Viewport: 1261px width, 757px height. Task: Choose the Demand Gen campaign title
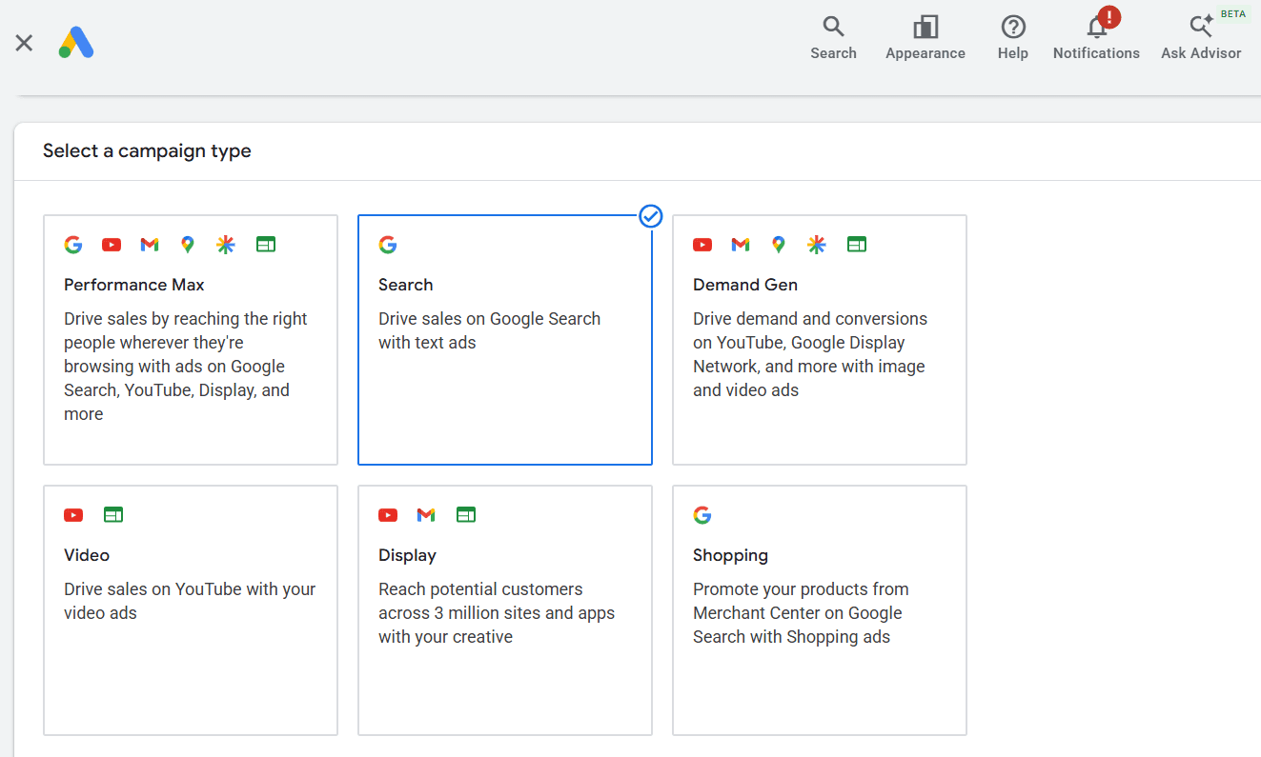[745, 285]
